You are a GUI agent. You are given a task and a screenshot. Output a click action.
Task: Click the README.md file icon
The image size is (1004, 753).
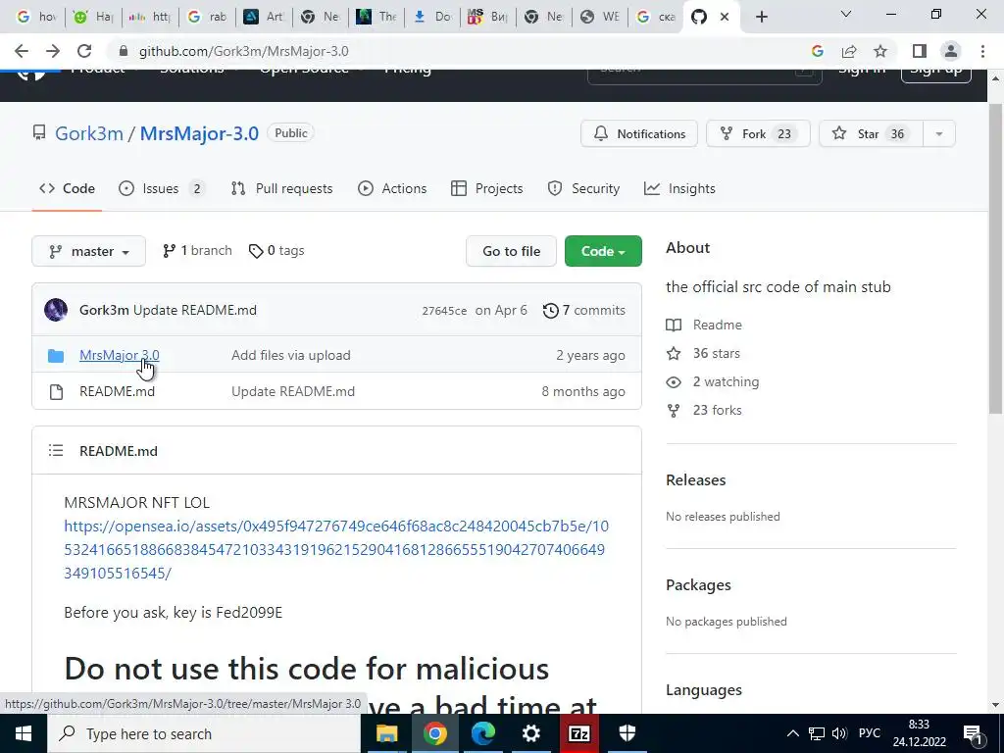56,392
